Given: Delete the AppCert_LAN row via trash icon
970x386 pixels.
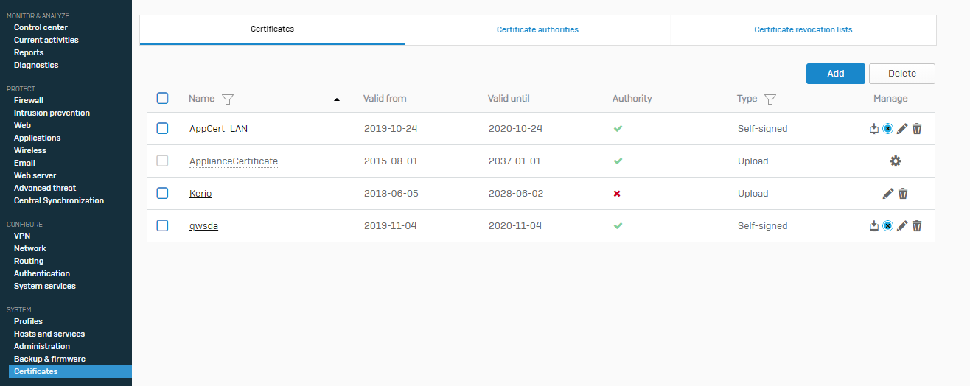Looking at the screenshot, I should [x=917, y=129].
